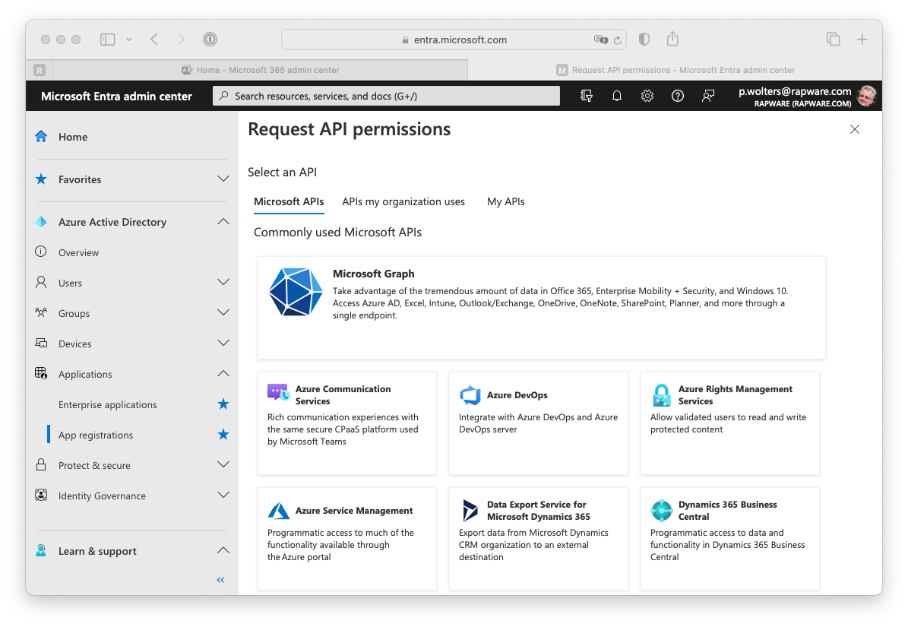Switch to Home - Microsoft 365 admin center tab

point(261,70)
